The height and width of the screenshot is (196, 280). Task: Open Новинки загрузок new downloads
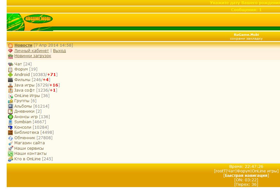click(x=33, y=56)
